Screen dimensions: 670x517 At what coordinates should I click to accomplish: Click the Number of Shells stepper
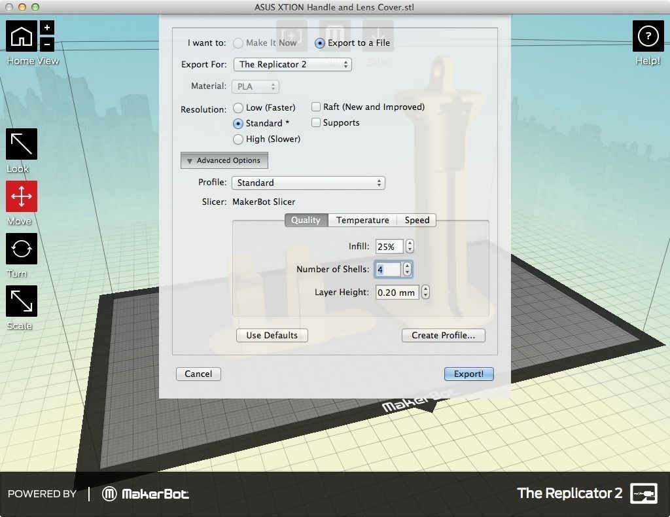pos(407,269)
